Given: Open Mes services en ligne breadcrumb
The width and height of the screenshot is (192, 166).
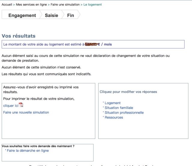Looking at the screenshot, I should click(x=31, y=5).
